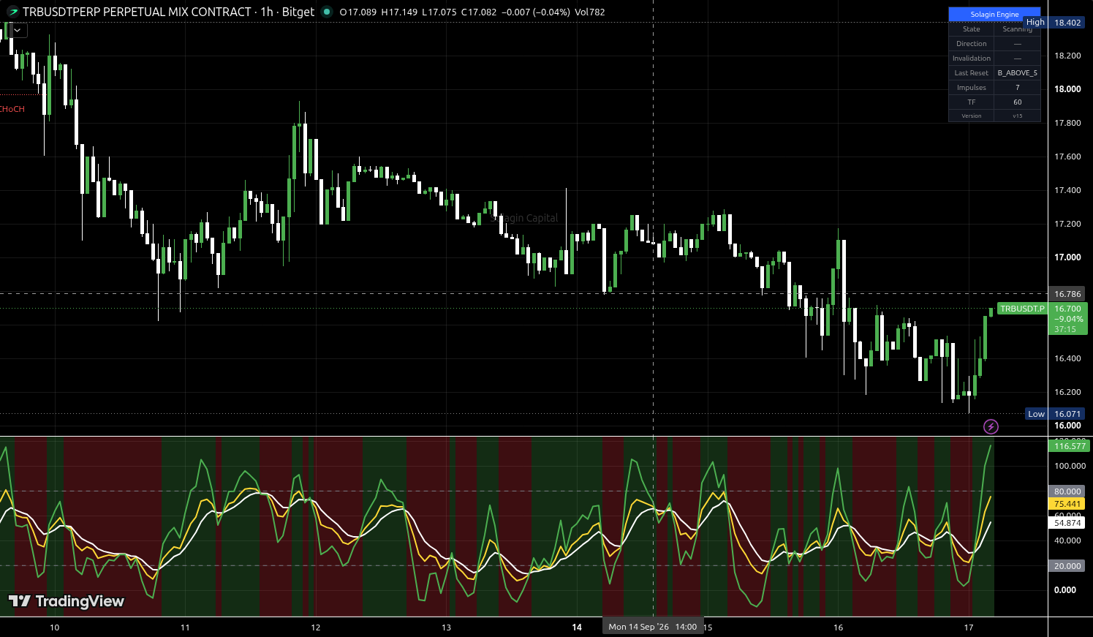This screenshot has height=637, width=1093.
Task: Click the 80.000 upper threshold label
Action: [x=1067, y=491]
